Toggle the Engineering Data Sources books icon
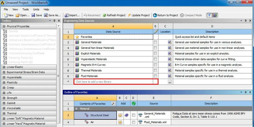Screen dimensions: 254x127 tap(215, 15)
